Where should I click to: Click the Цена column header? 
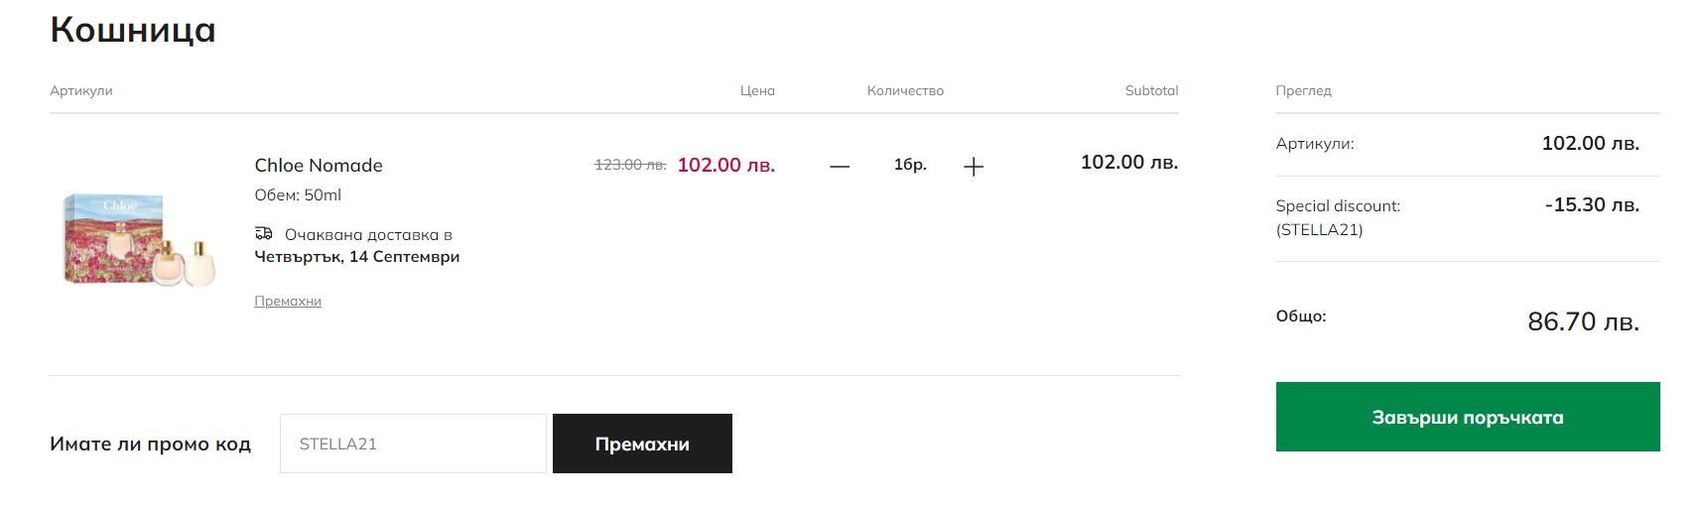(757, 90)
